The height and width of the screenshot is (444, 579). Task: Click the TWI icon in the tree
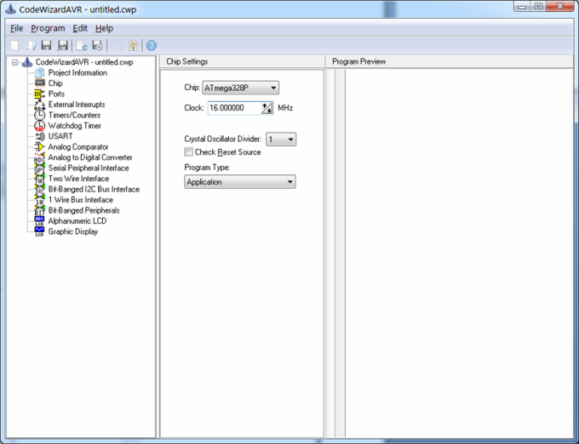click(39, 179)
